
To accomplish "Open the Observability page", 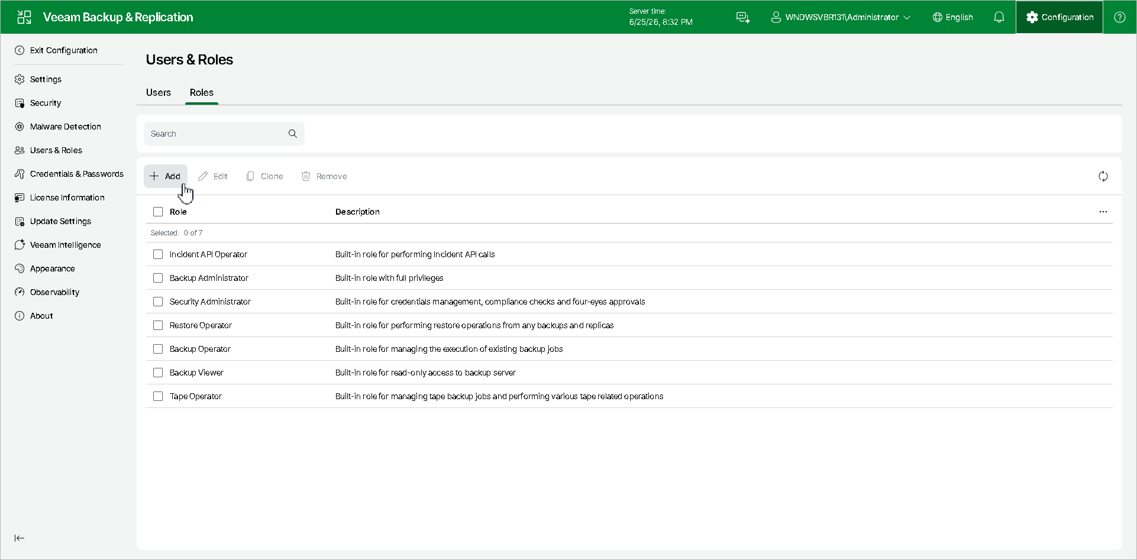I will (54, 292).
